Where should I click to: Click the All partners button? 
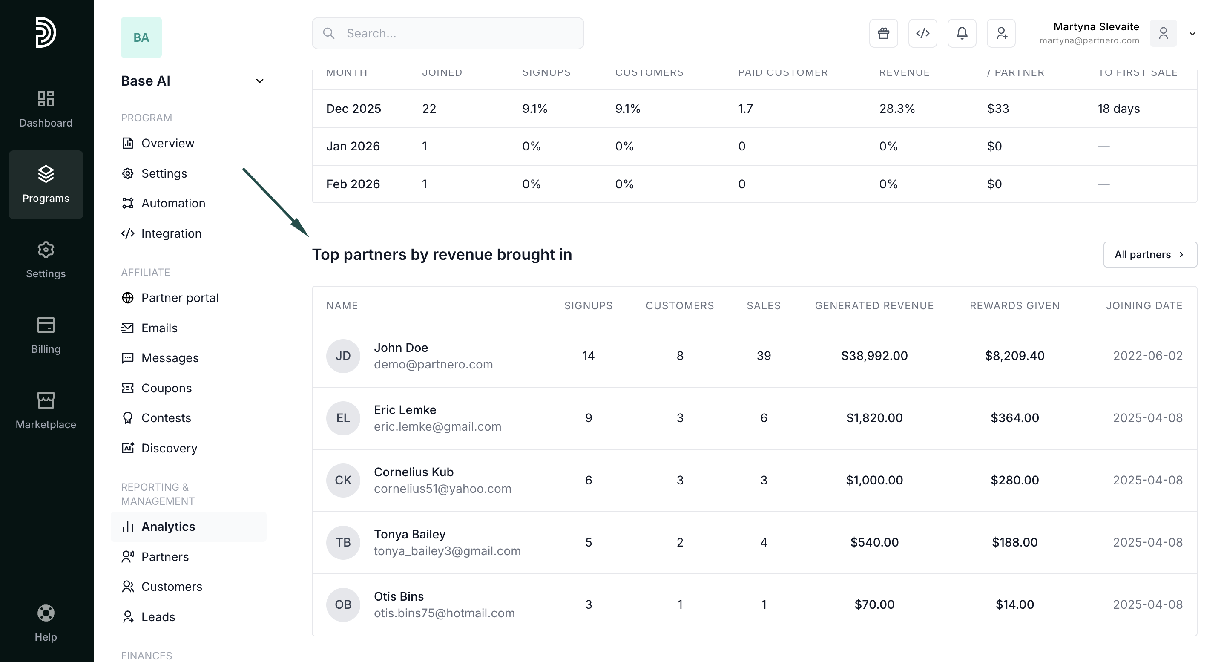[1149, 255]
